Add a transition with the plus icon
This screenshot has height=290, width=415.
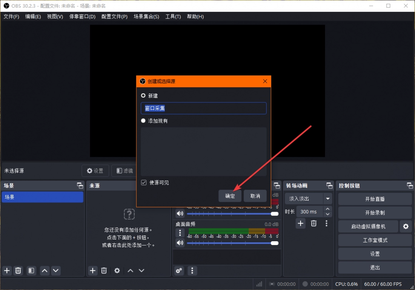(x=300, y=223)
